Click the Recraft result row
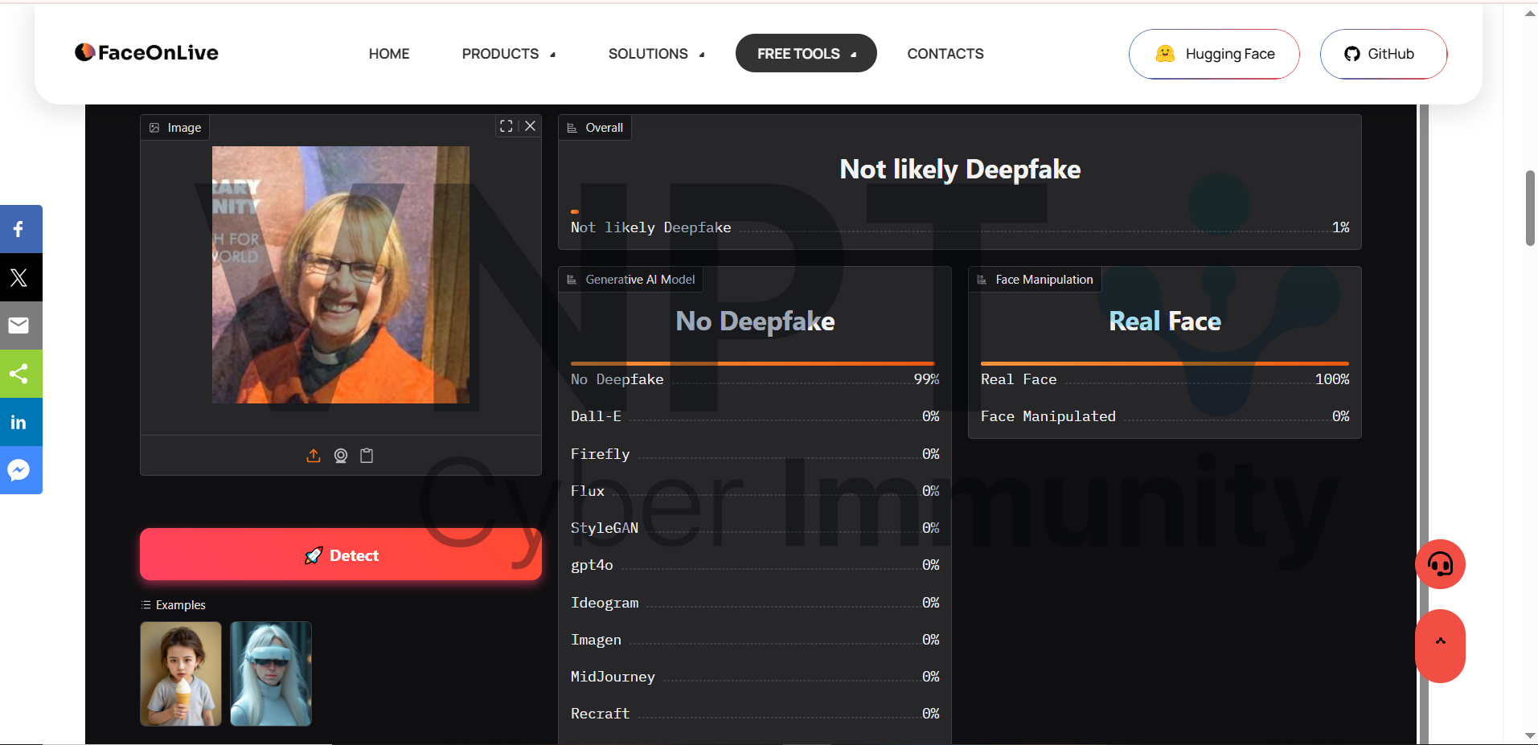This screenshot has height=745, width=1538. (755, 714)
